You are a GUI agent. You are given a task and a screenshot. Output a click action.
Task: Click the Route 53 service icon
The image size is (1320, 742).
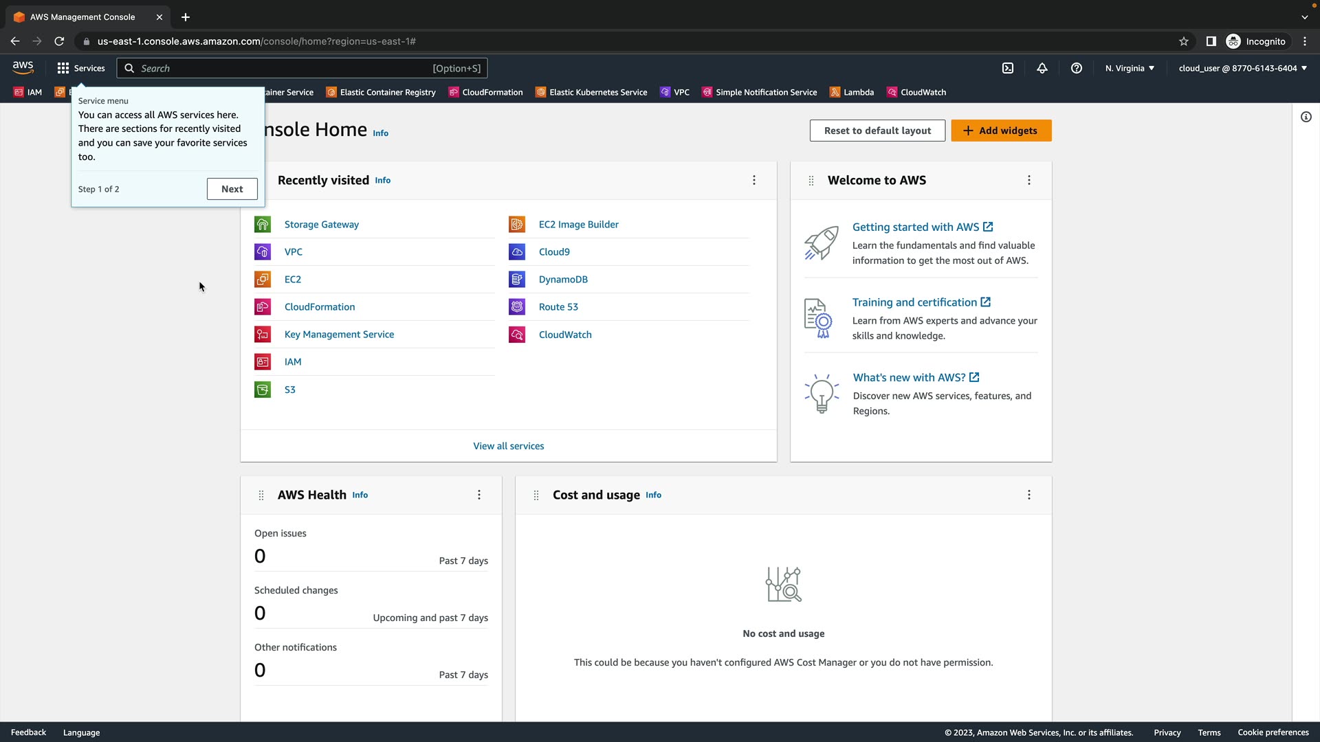[517, 307]
